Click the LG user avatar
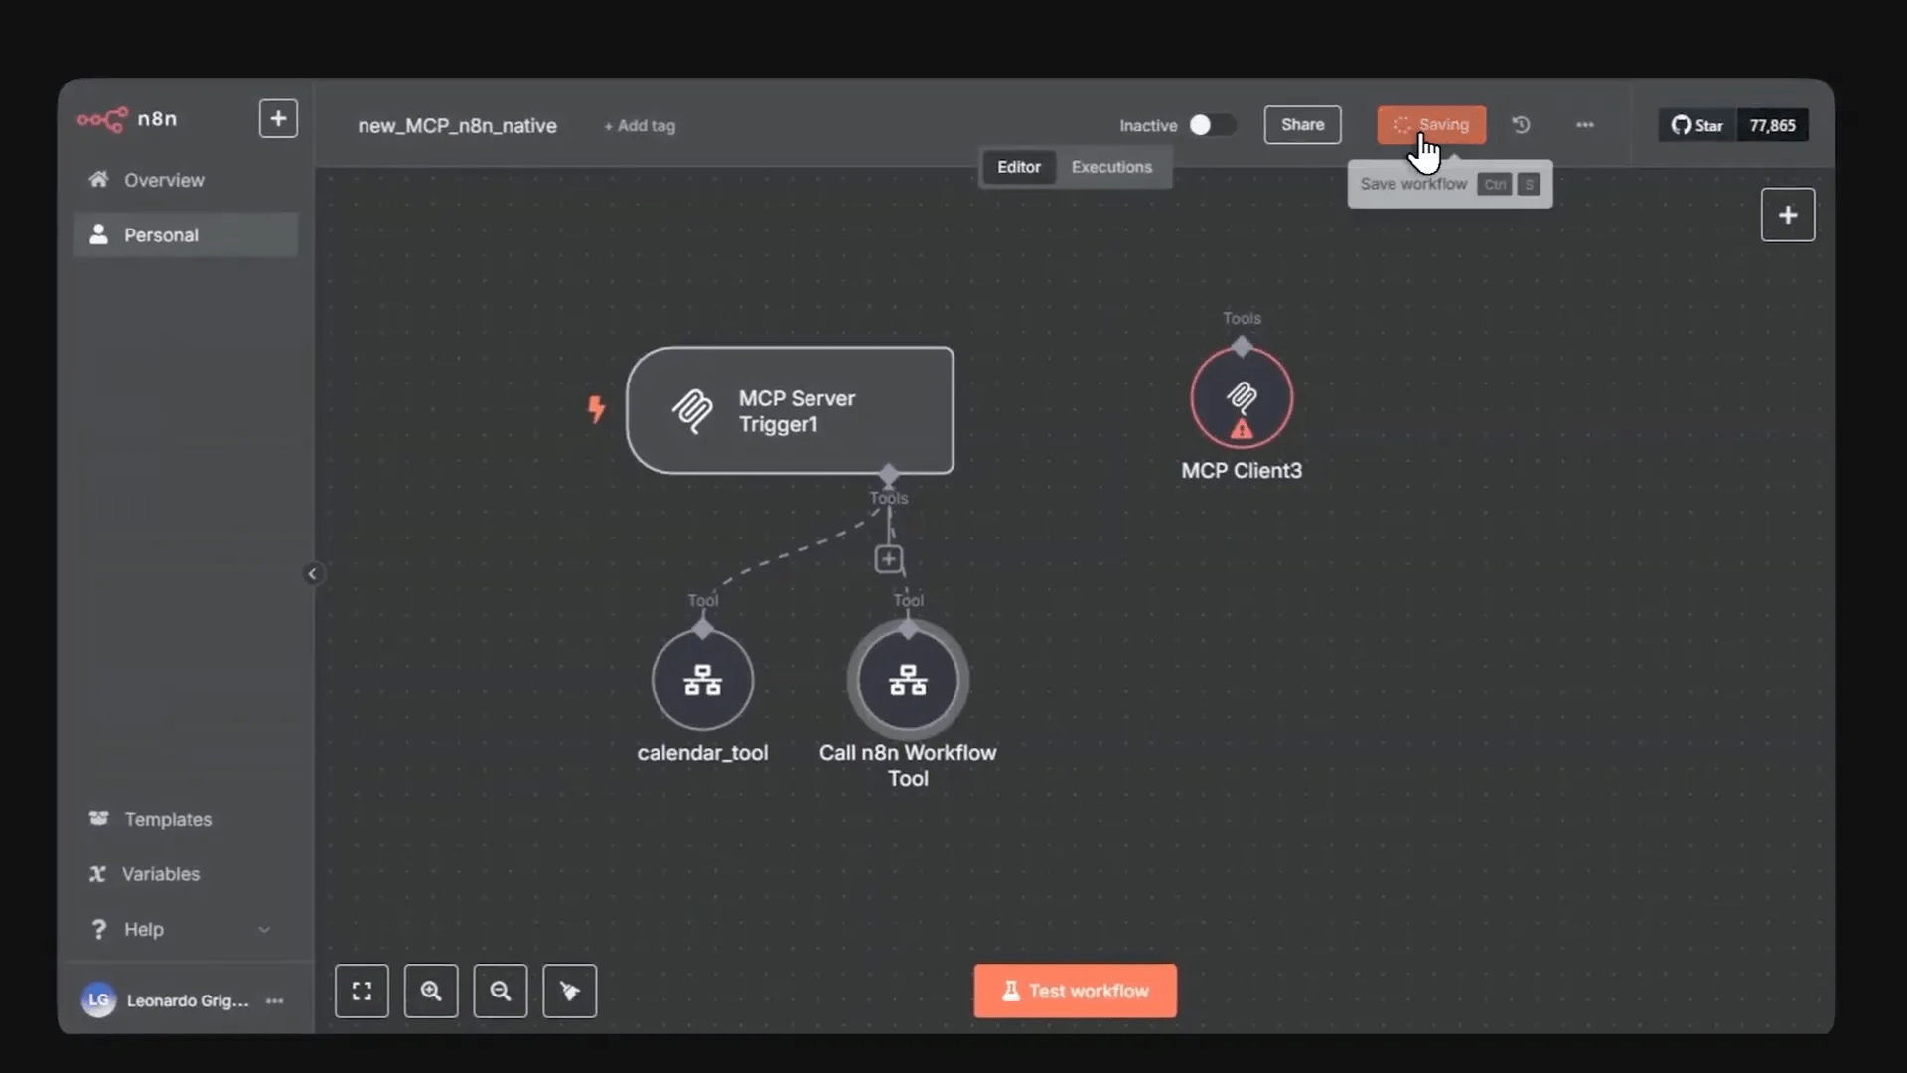The image size is (1907, 1073). (x=98, y=1000)
